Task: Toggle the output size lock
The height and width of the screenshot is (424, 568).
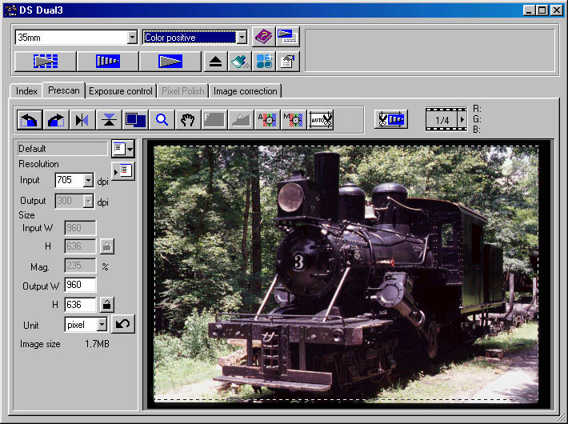Action: point(106,304)
